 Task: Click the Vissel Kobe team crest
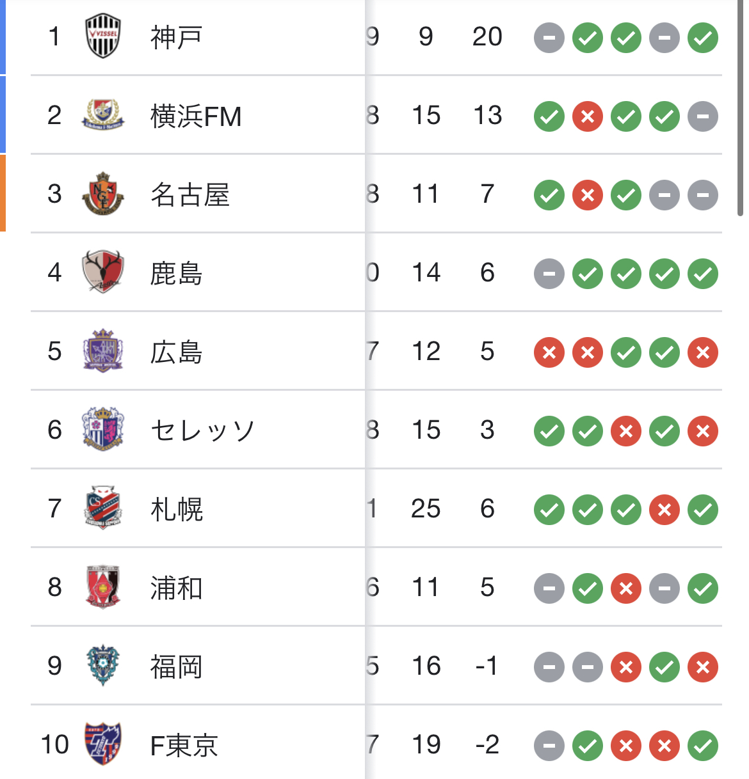pyautogui.click(x=103, y=37)
